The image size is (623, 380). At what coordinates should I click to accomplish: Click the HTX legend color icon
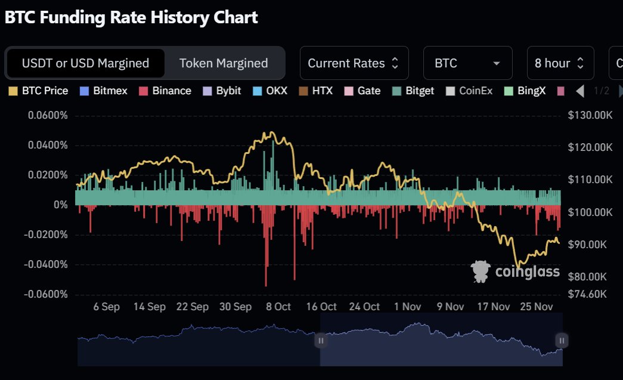(302, 91)
